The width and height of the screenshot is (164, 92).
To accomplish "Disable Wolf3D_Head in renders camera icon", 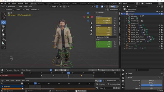I will [162, 34].
